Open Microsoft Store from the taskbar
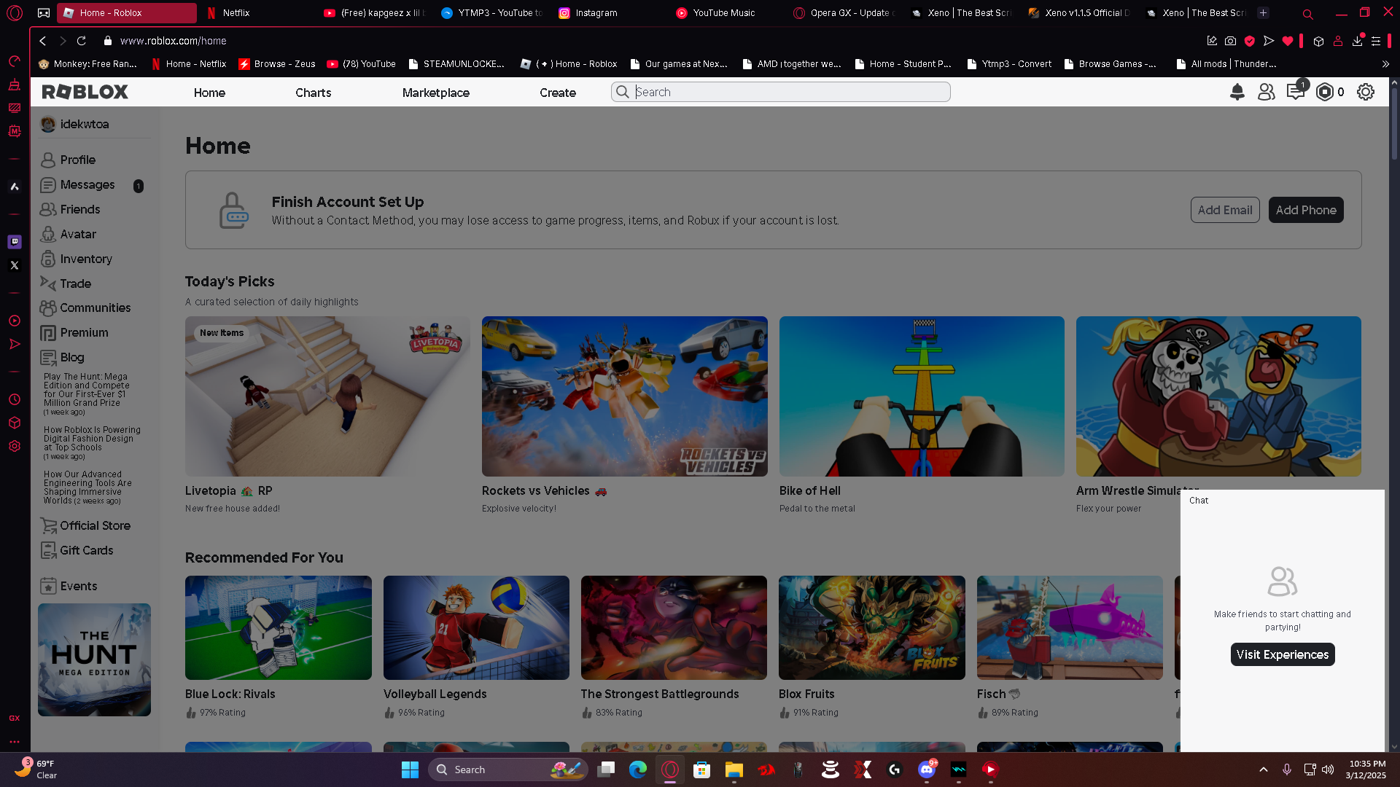The image size is (1400, 787). coord(701,770)
